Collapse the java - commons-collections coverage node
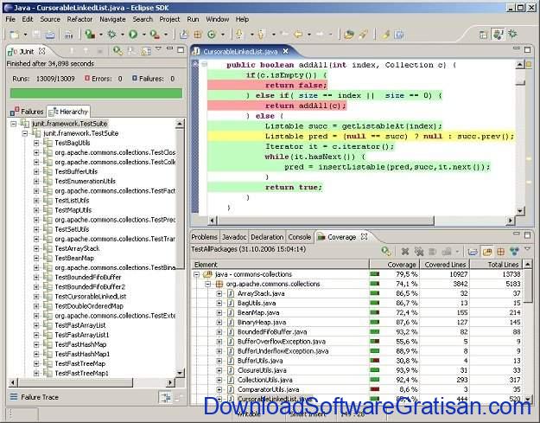The width and height of the screenshot is (540, 423). pos(196,274)
